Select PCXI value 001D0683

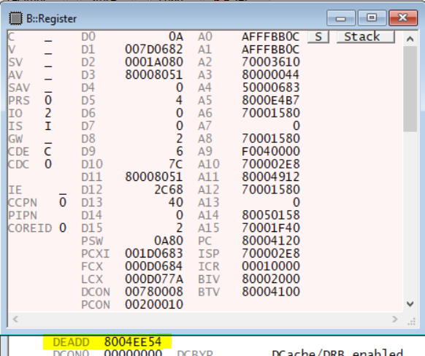pyautogui.click(x=154, y=253)
